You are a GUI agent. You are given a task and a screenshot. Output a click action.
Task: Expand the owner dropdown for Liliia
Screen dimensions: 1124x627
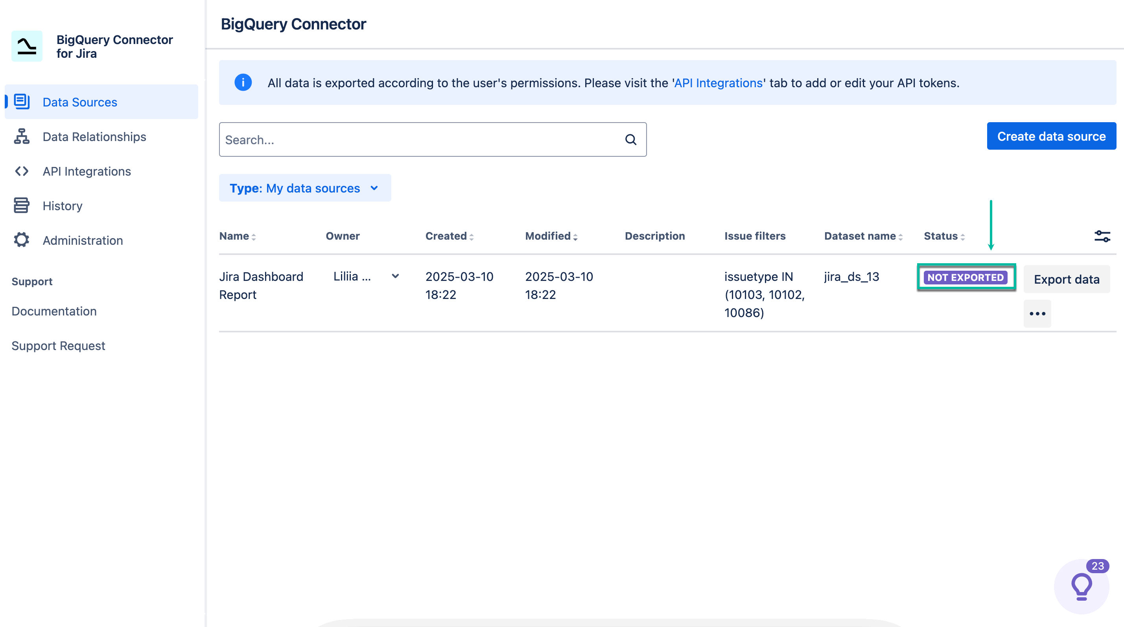pyautogui.click(x=395, y=276)
